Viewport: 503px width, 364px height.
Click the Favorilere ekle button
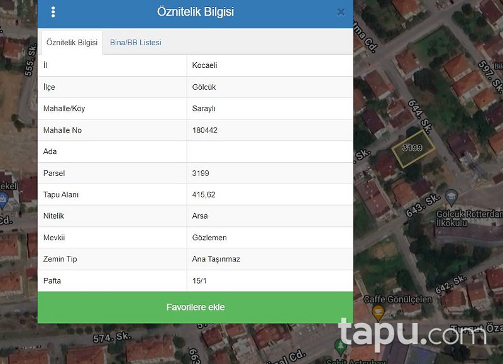tap(196, 307)
